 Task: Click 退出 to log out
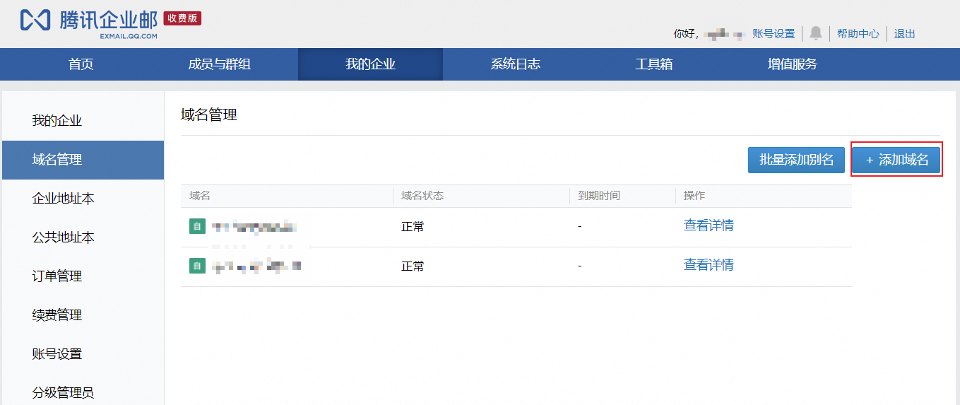tap(904, 33)
